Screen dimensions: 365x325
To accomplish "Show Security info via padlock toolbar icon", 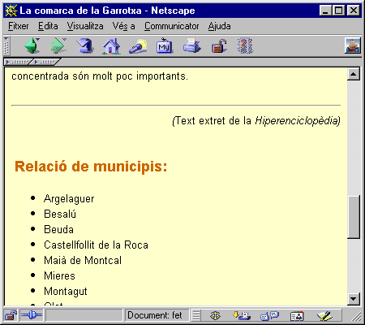I will tap(219, 45).
